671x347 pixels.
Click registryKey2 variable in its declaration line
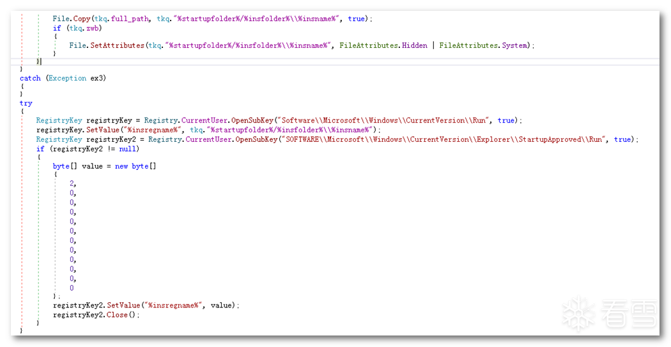tap(111, 139)
